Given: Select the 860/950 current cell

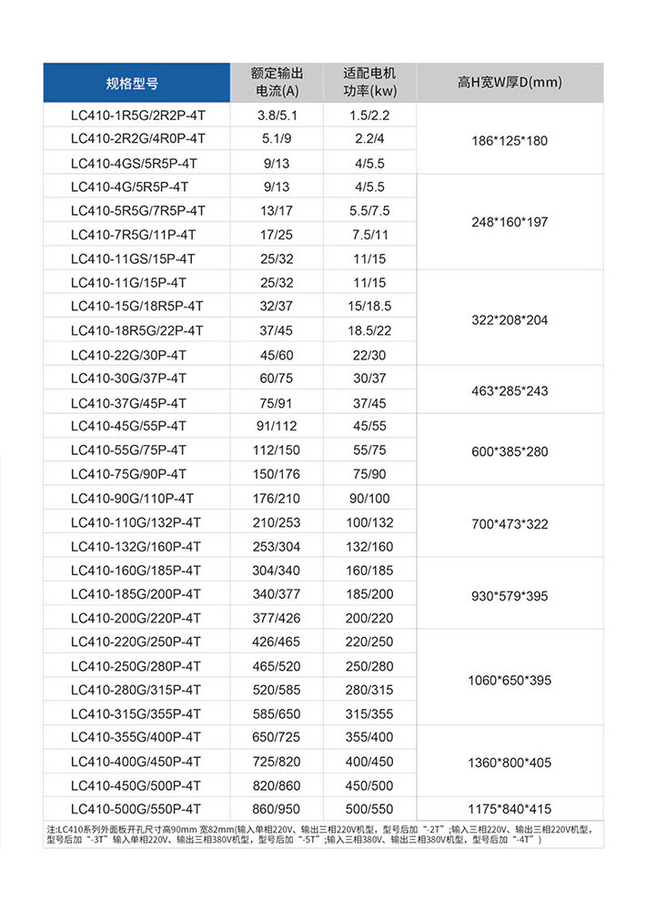Looking at the screenshot, I should [277, 808].
